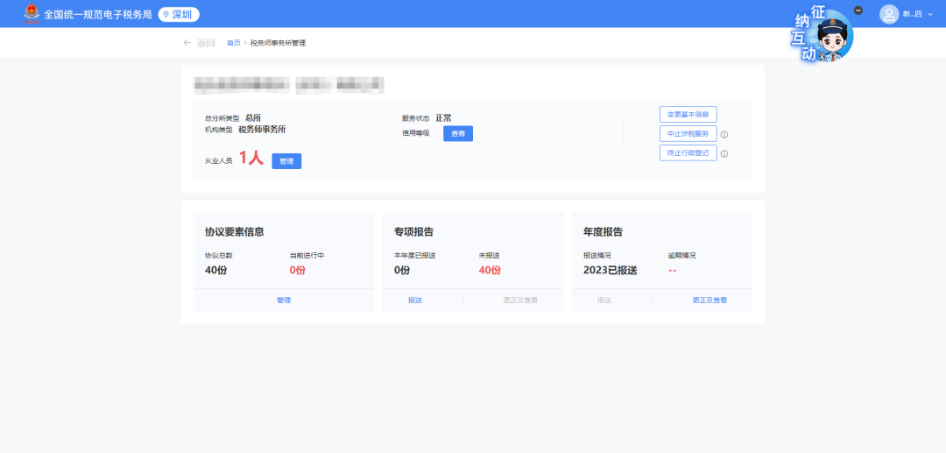
Task: Click the user avatar icon
Action: point(889,14)
